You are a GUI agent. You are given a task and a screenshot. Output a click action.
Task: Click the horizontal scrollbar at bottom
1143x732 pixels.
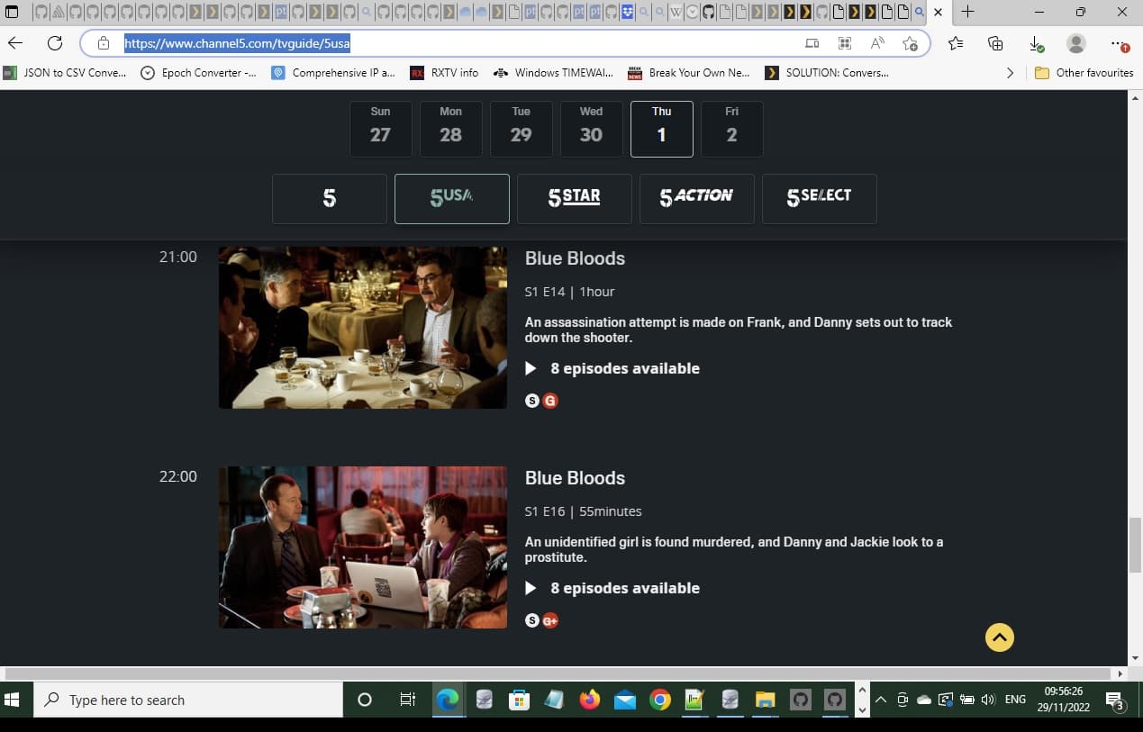558,673
